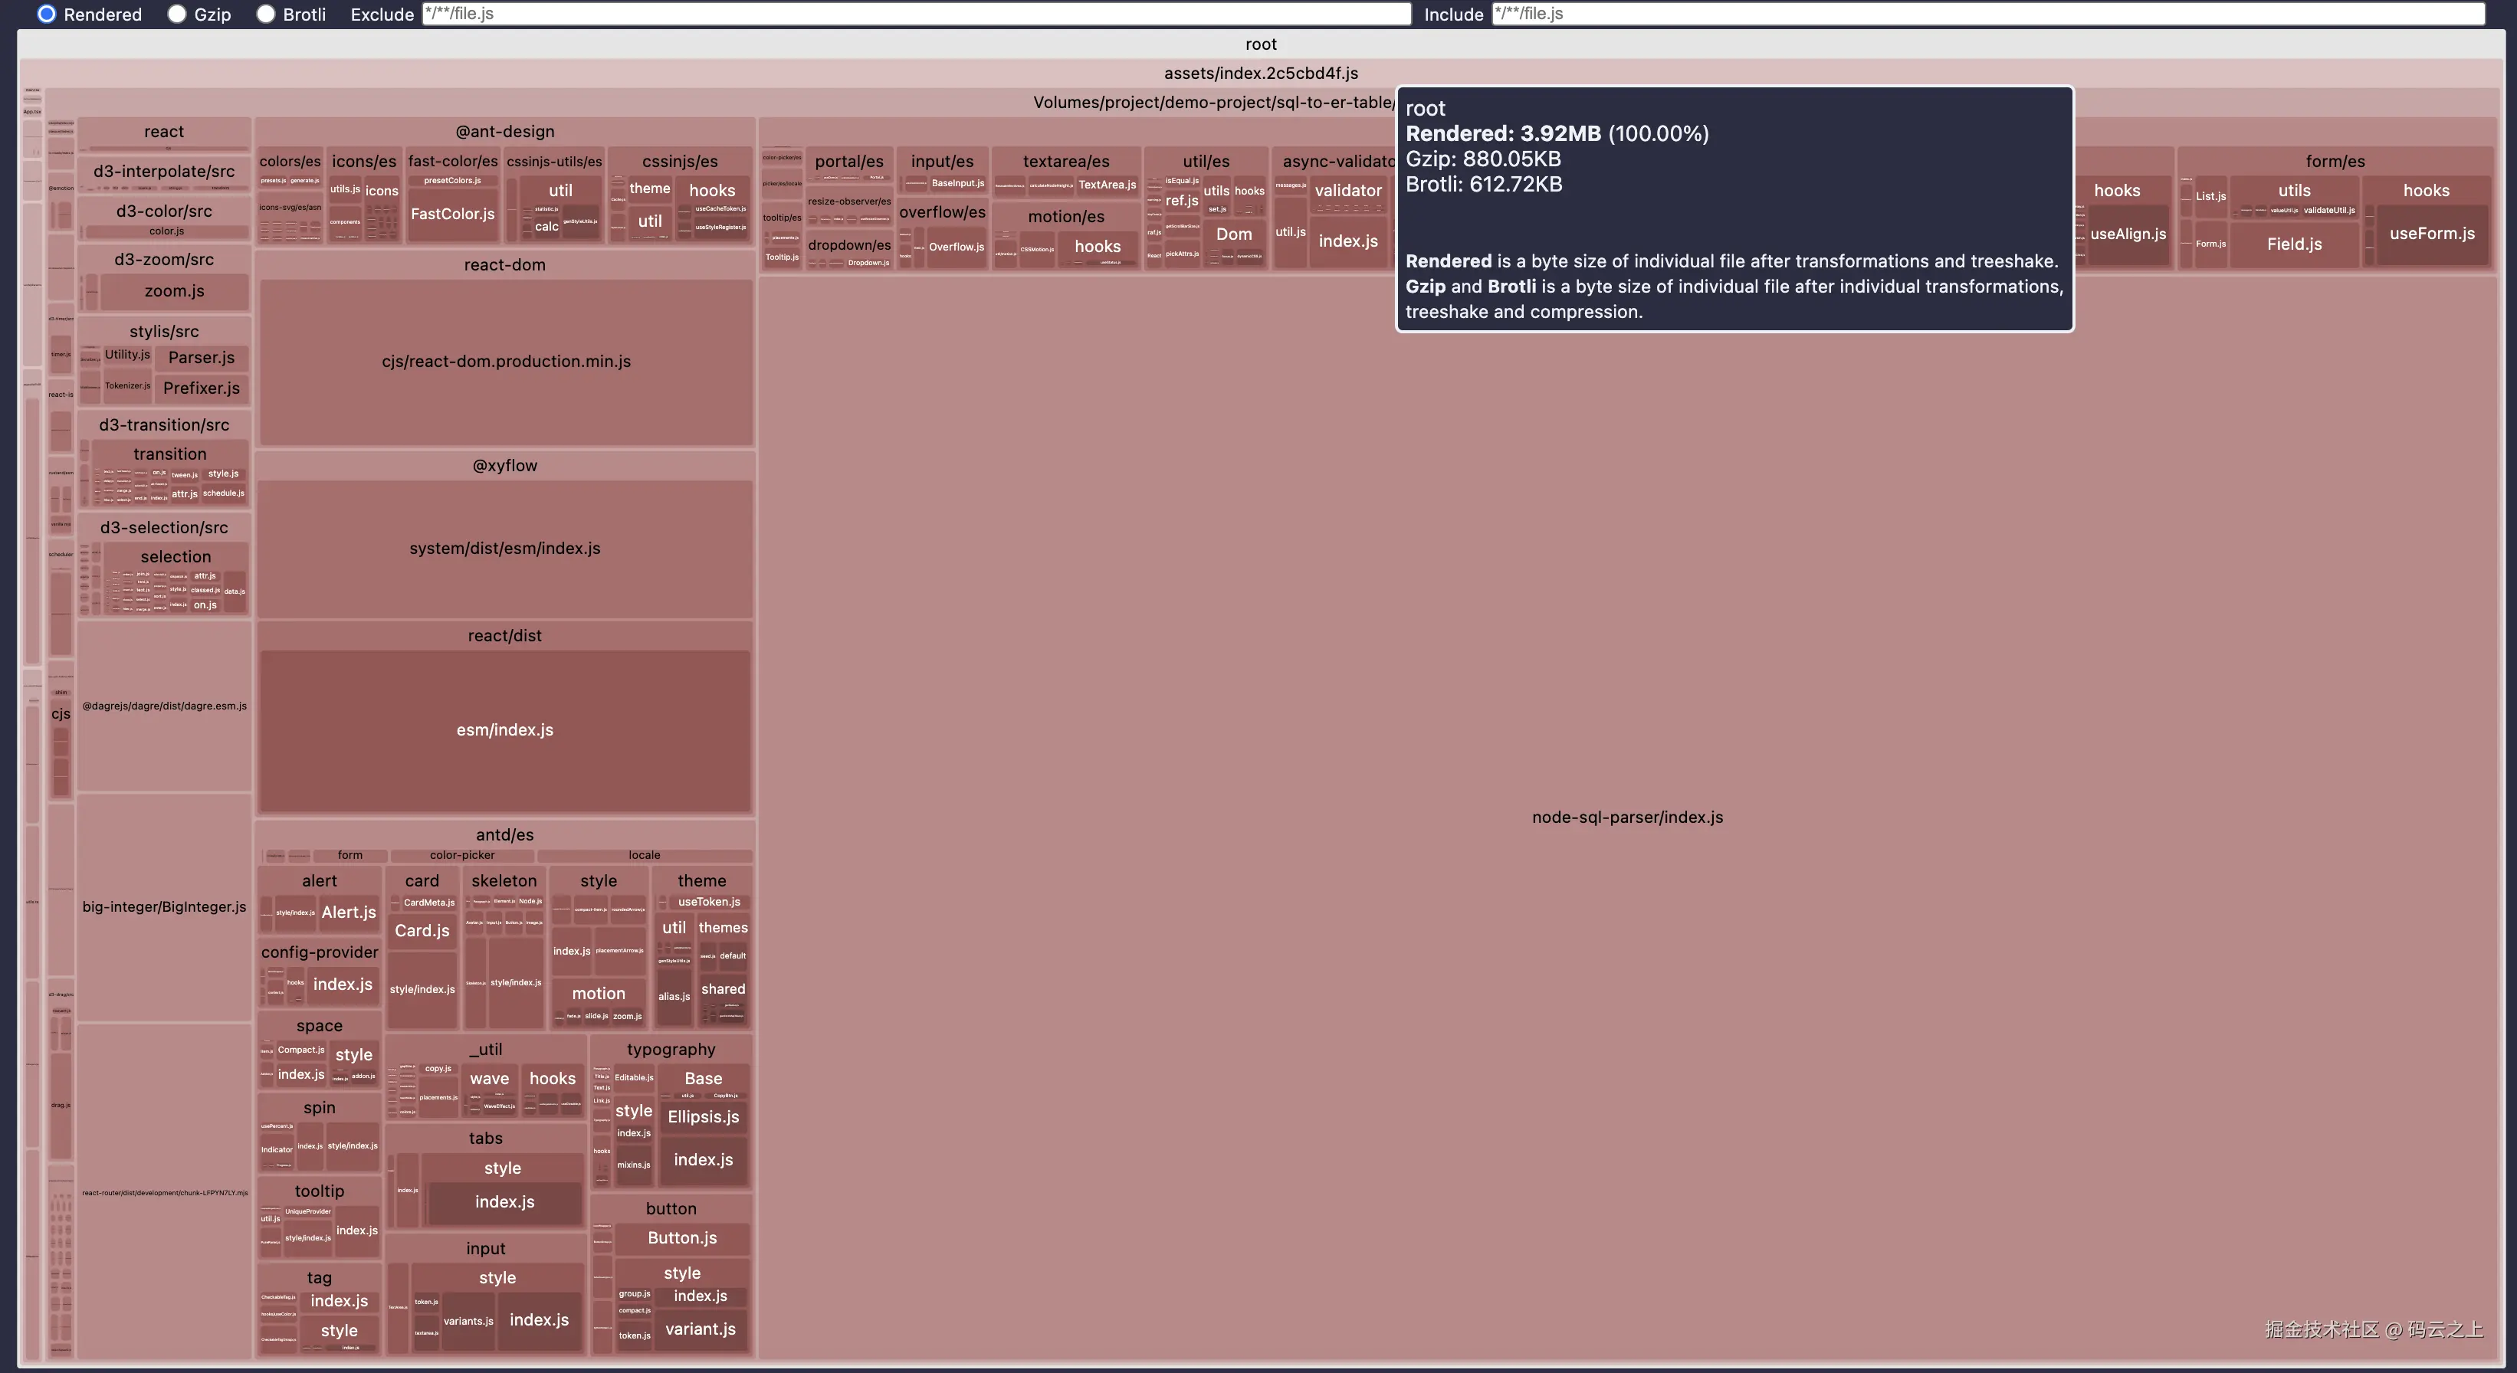
Task: Select the Gzip size radio button
Action: pos(177,14)
